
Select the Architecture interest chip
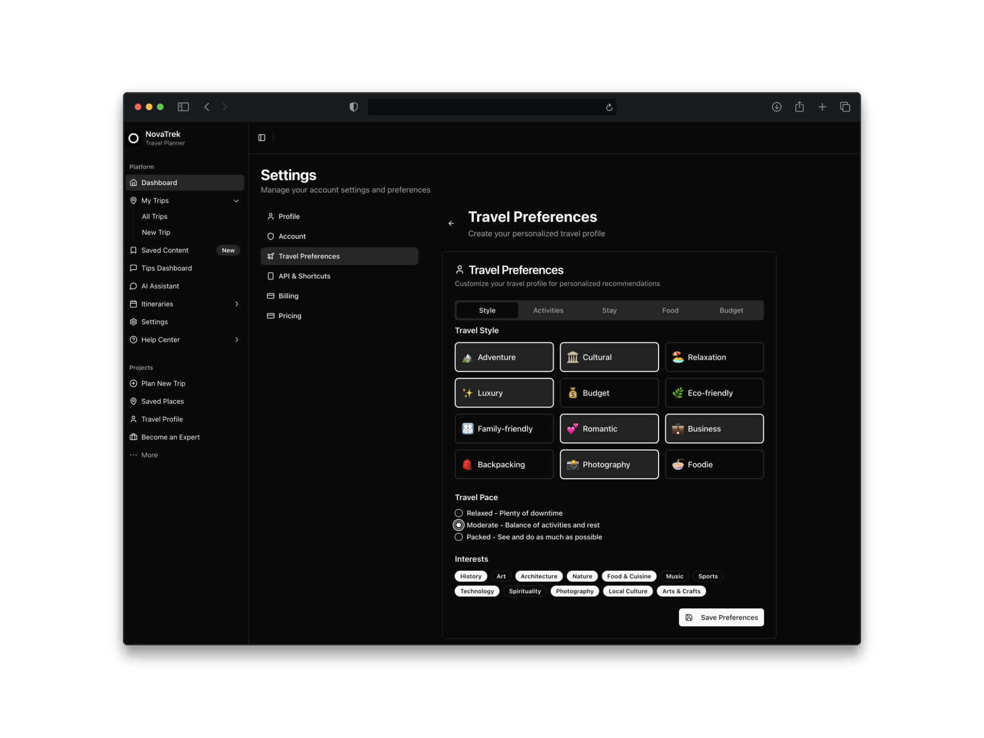point(538,576)
